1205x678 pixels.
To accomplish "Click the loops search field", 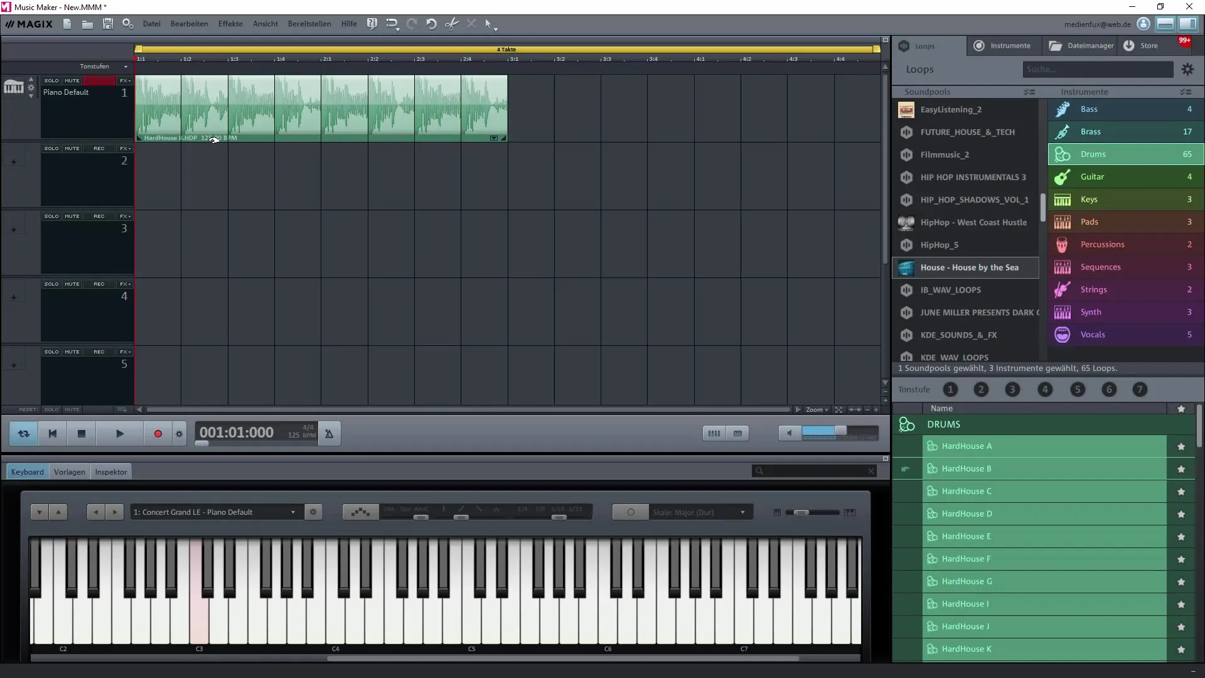I will (x=1098, y=69).
